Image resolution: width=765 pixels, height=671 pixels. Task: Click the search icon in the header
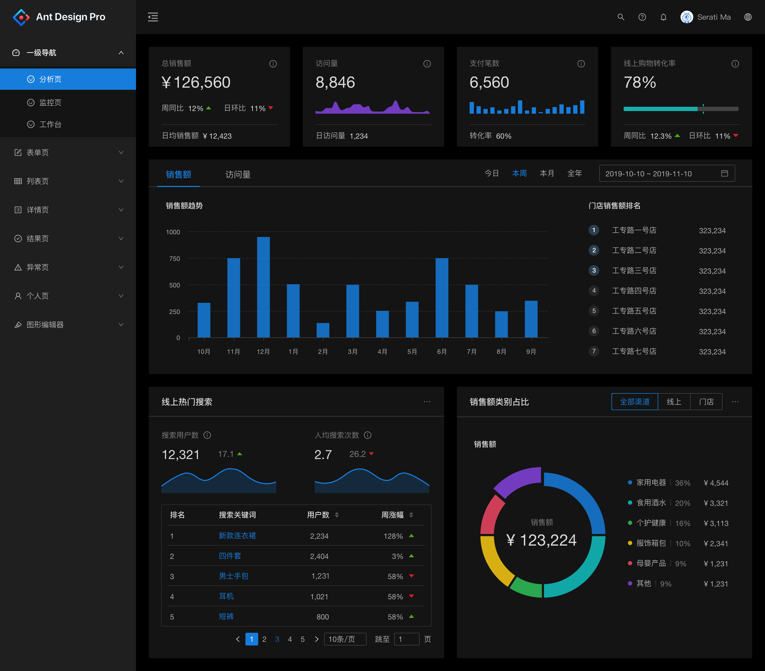pyautogui.click(x=620, y=17)
